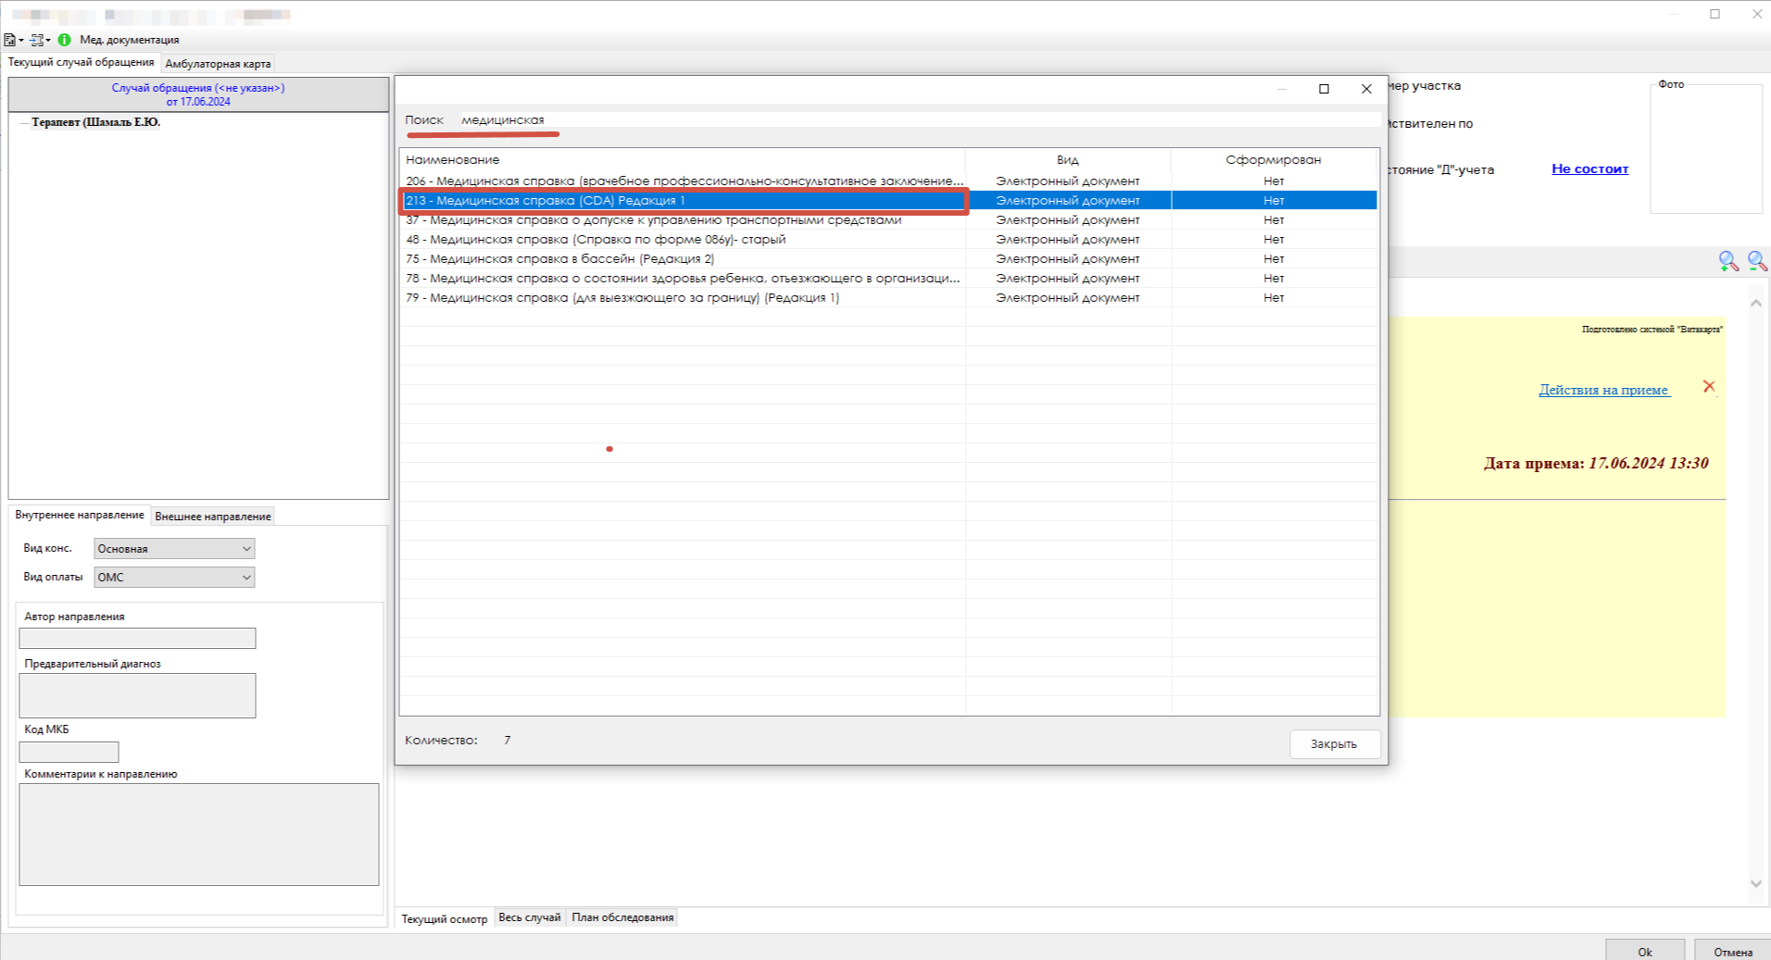Click the Предварительный диагноз field

137,695
